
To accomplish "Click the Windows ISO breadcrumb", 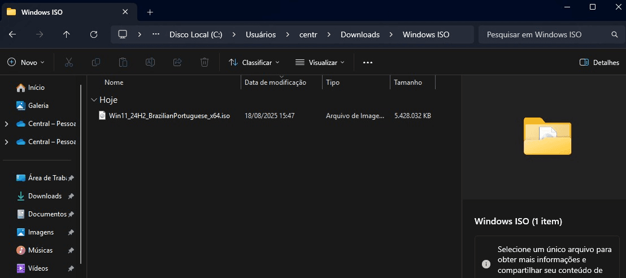I will (426, 35).
